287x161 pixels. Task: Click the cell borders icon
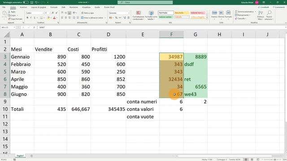41,18
